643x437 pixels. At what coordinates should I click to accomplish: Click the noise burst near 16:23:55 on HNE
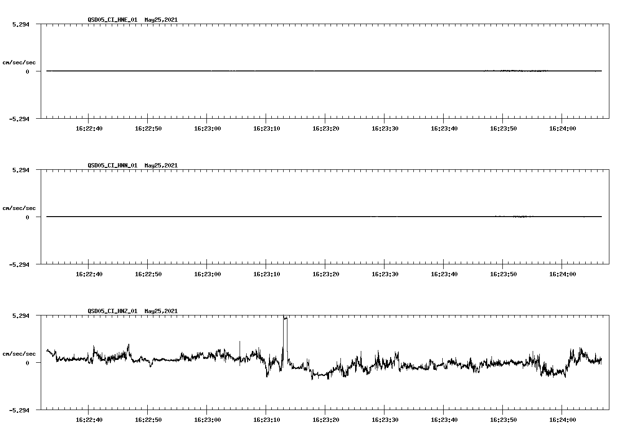point(521,71)
